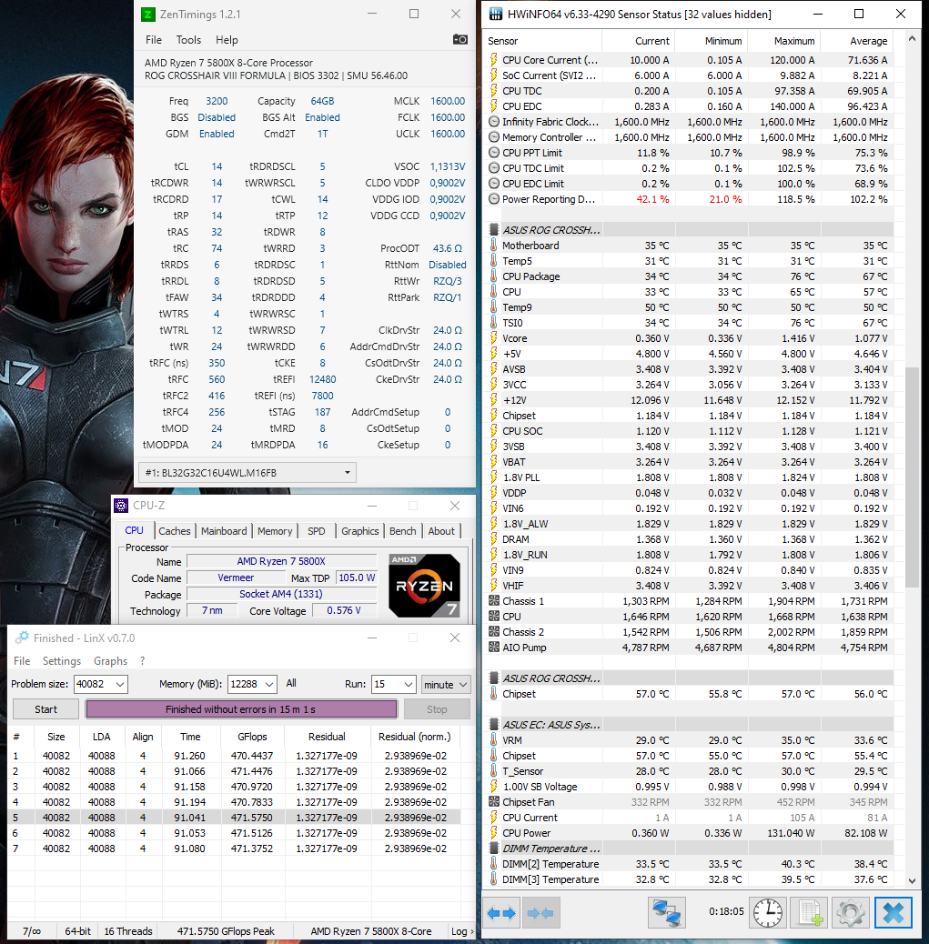Image resolution: width=929 pixels, height=944 pixels.
Task: Click the LinX Stop button
Action: click(437, 709)
